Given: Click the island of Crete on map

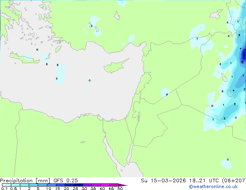Looking at the screenshot, I should 25,58.
